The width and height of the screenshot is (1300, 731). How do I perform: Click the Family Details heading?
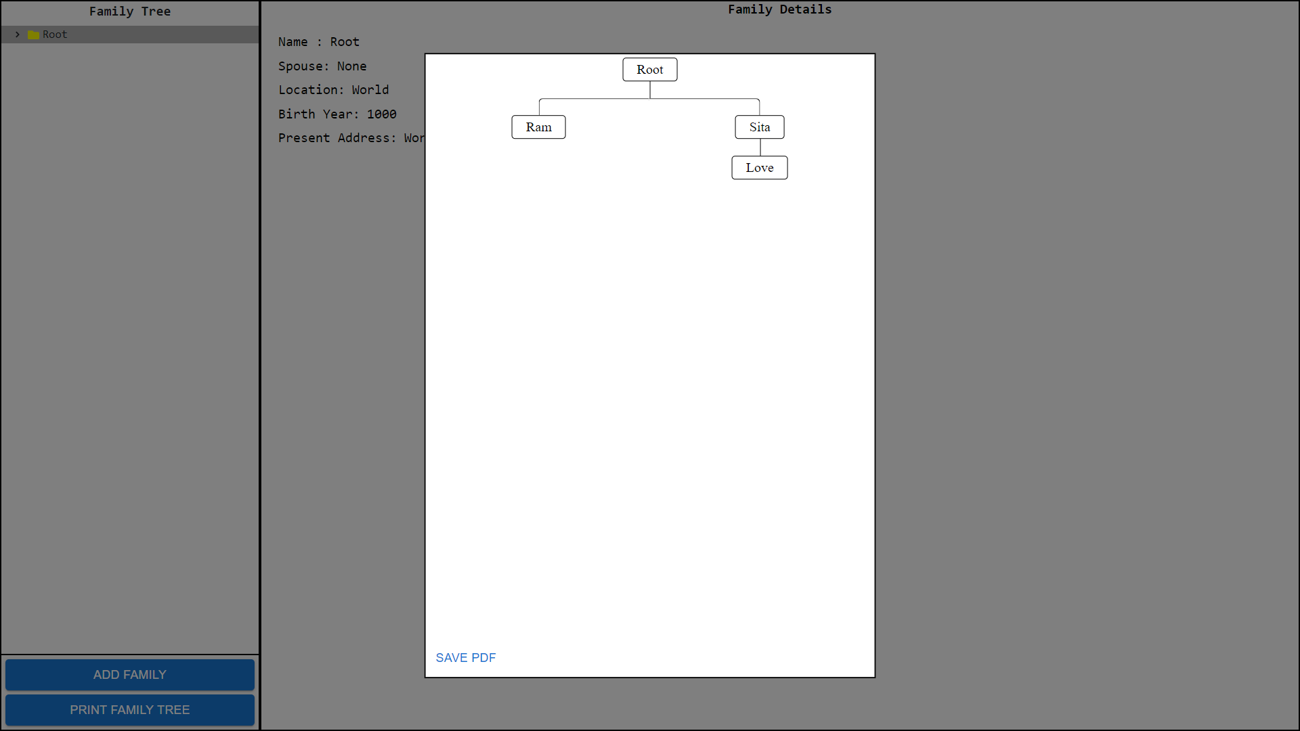779,9
